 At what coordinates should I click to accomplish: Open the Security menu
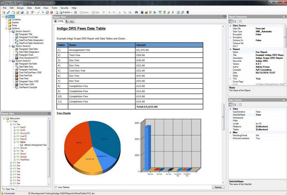pos(64,8)
